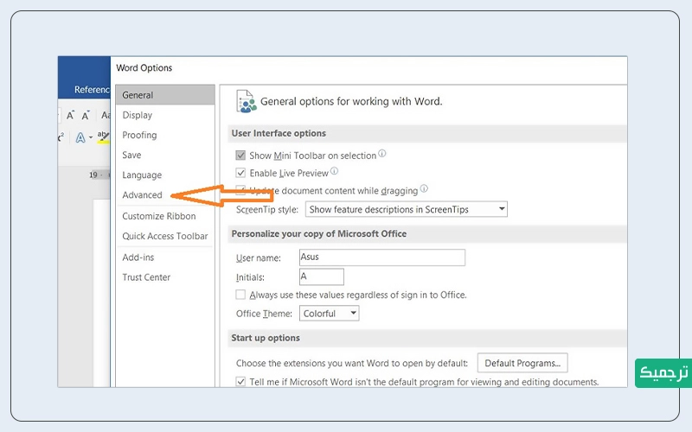Expand the Office Theme dropdown
The image size is (692, 432).
pyautogui.click(x=330, y=314)
